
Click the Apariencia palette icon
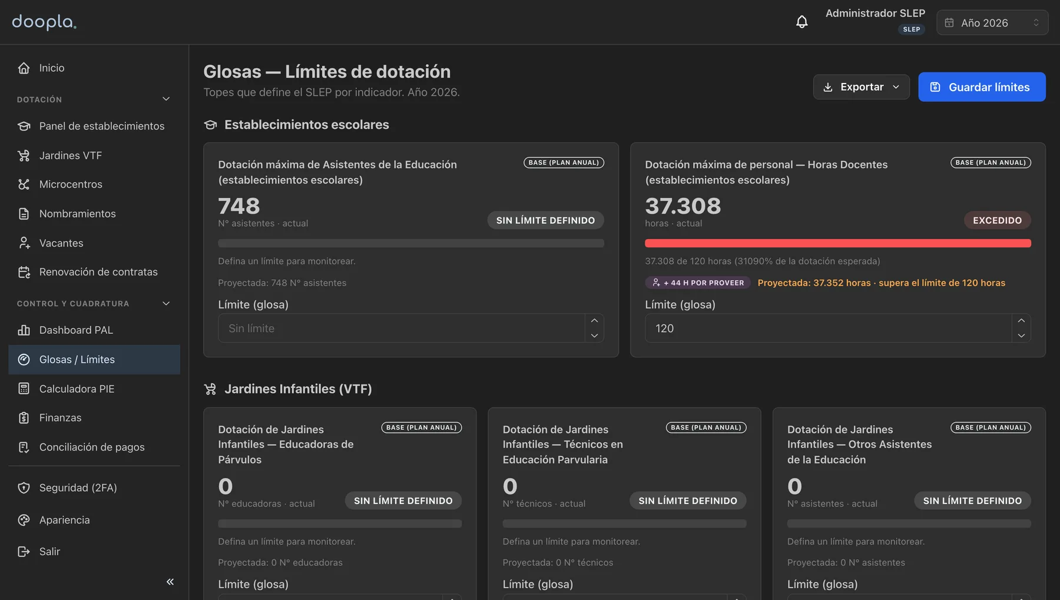pos(24,520)
